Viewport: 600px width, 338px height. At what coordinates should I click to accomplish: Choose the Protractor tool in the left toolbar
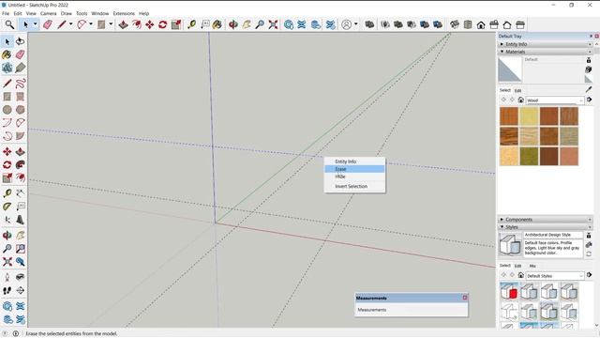(7, 207)
